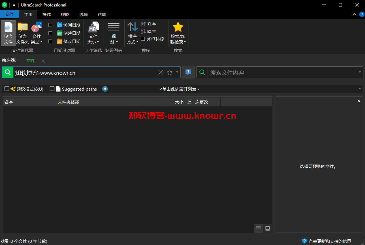365x245 pixels.
Task: Click the file content search magnifier icon
Action: pos(202,72)
